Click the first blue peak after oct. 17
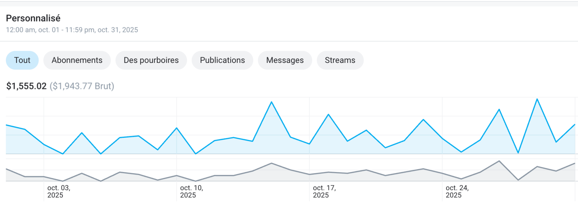Screen dimensions: 578x213 (x=329, y=114)
